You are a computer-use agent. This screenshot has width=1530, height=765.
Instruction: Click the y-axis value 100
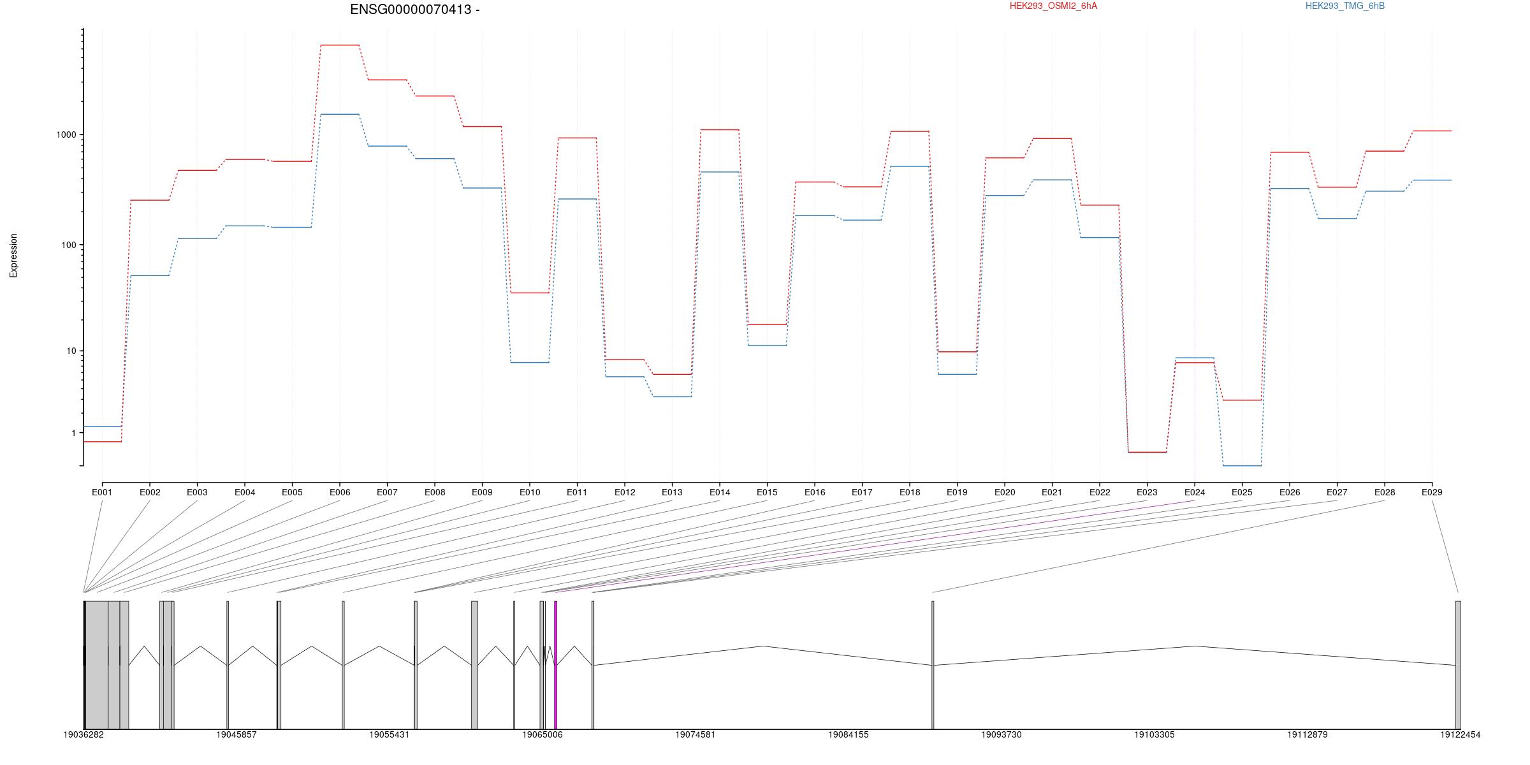69,245
